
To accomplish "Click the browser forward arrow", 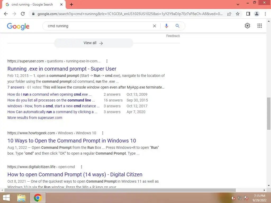I will [14, 14].
